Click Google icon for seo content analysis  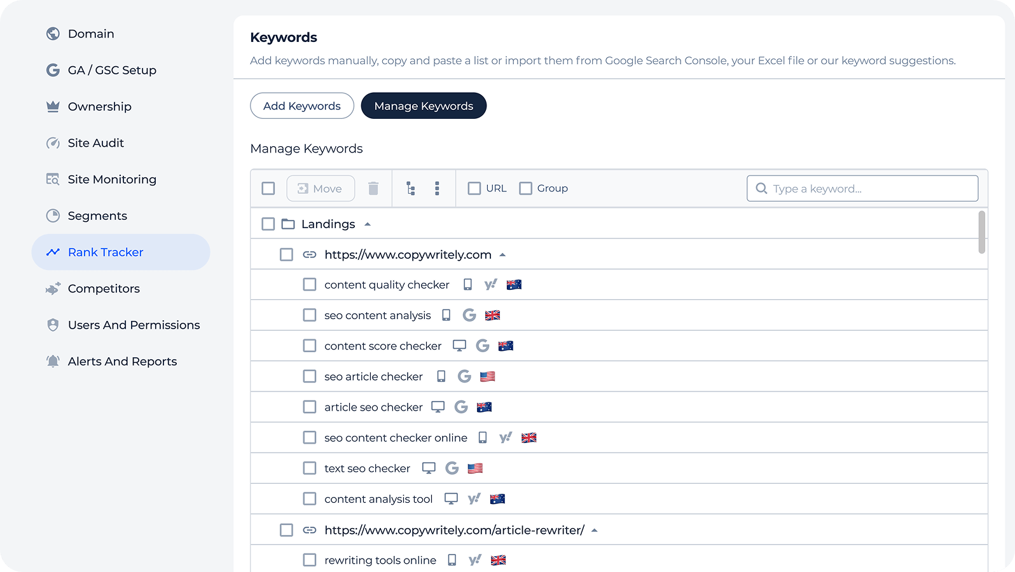(469, 315)
